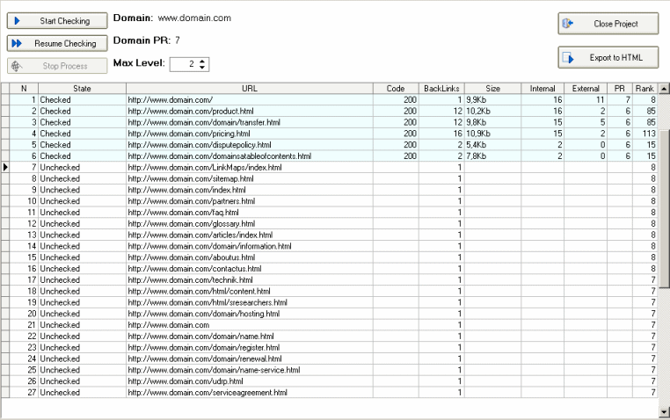Screen dimensions: 670x420
Task: Click the exit icon on Close Project
Action: click(567, 24)
